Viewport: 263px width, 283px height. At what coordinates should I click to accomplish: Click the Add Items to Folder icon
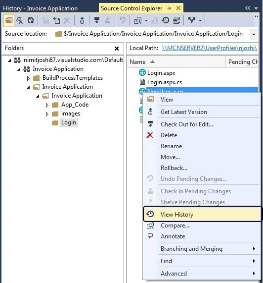point(56,20)
